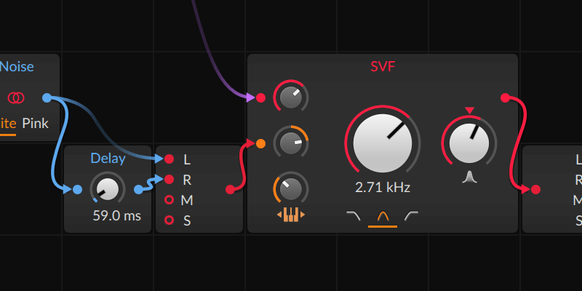Click the merge module red output port

[230, 190]
